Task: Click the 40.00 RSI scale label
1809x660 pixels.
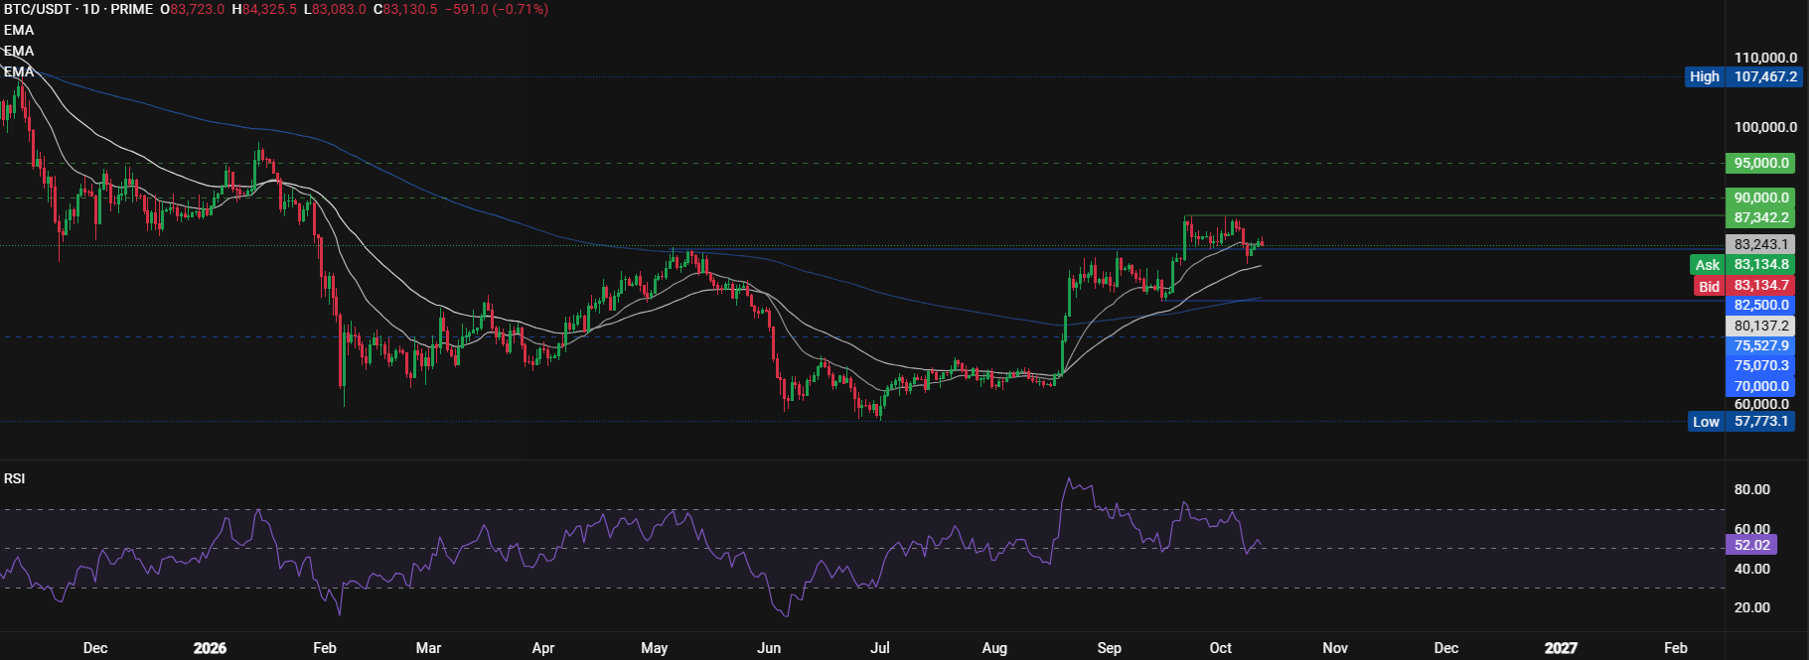Action: [1752, 569]
